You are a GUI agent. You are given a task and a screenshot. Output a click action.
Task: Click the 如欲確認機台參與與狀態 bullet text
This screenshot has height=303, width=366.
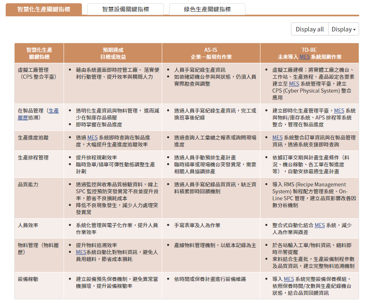pos(215,80)
